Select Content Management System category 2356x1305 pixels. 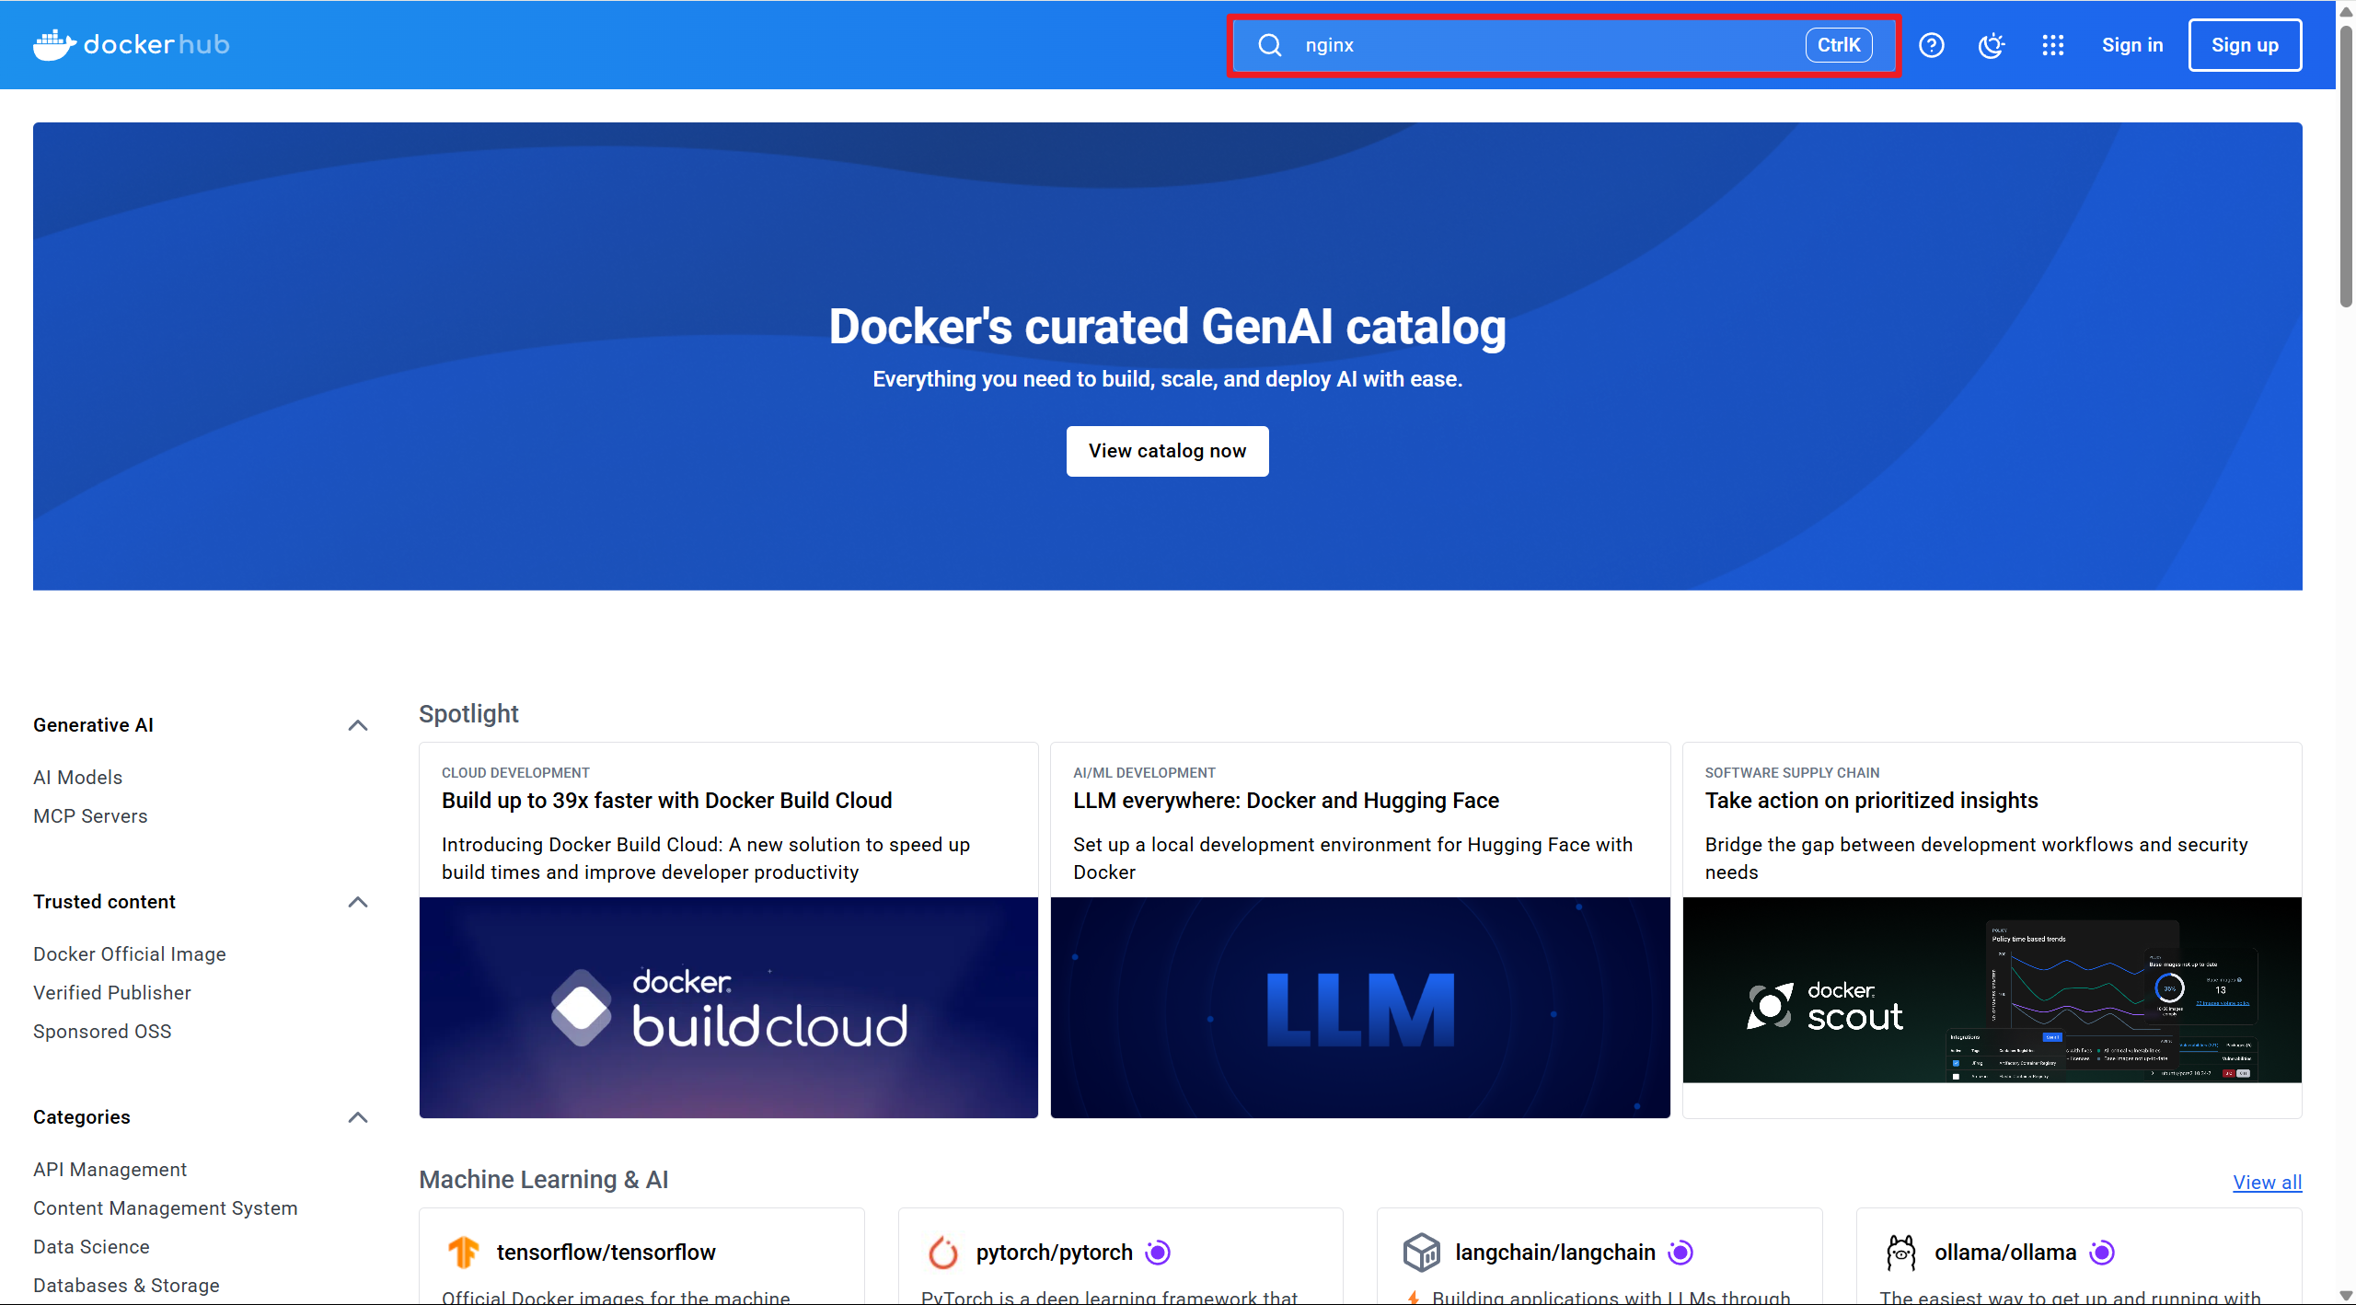(x=166, y=1208)
